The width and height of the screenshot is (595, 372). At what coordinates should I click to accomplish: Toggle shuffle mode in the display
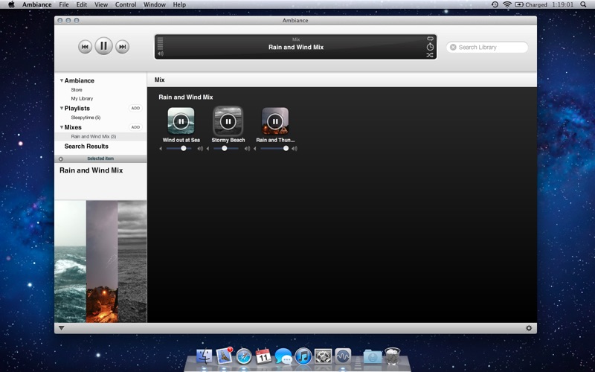pyautogui.click(x=430, y=55)
